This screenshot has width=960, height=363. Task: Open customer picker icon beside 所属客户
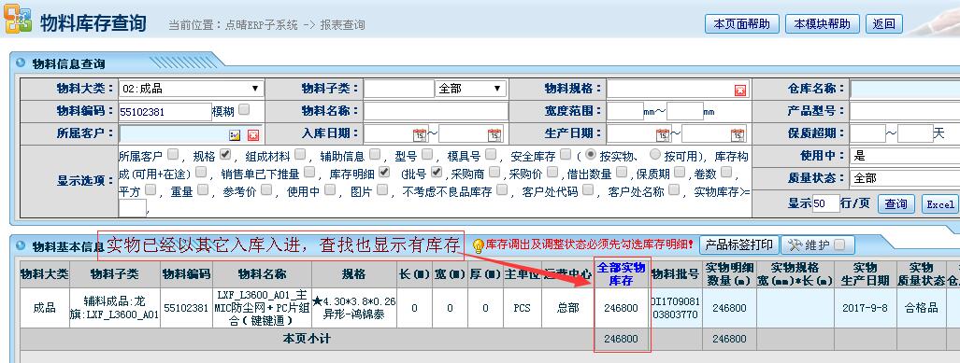point(236,135)
